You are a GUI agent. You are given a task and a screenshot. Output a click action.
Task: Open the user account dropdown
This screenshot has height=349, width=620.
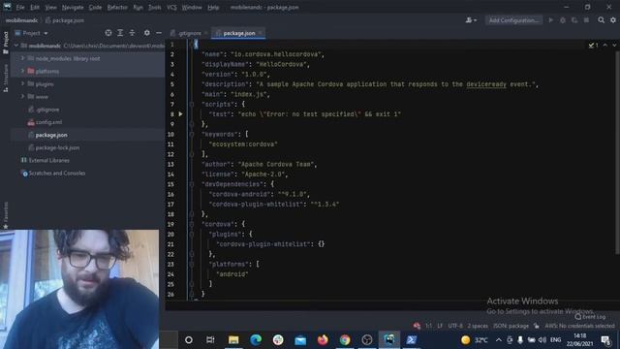click(x=471, y=20)
